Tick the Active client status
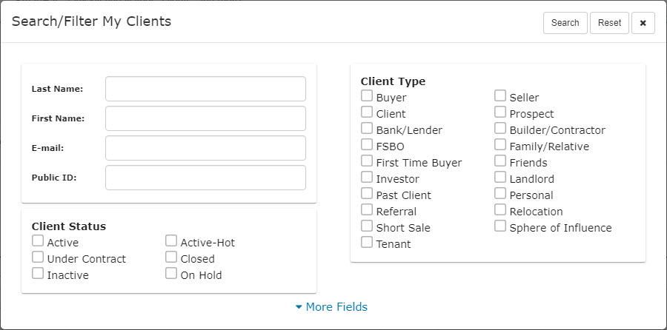Image resolution: width=667 pixels, height=330 pixels. tap(38, 241)
